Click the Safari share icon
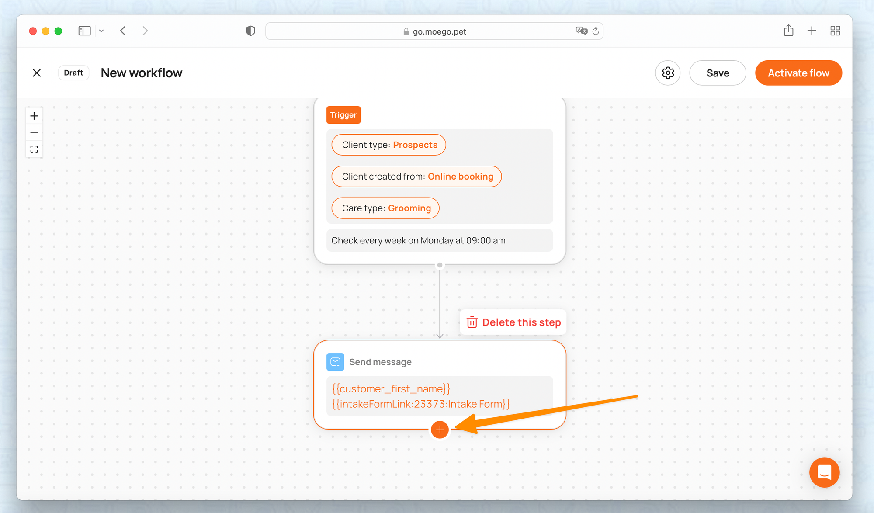The width and height of the screenshot is (874, 513). pos(788,31)
